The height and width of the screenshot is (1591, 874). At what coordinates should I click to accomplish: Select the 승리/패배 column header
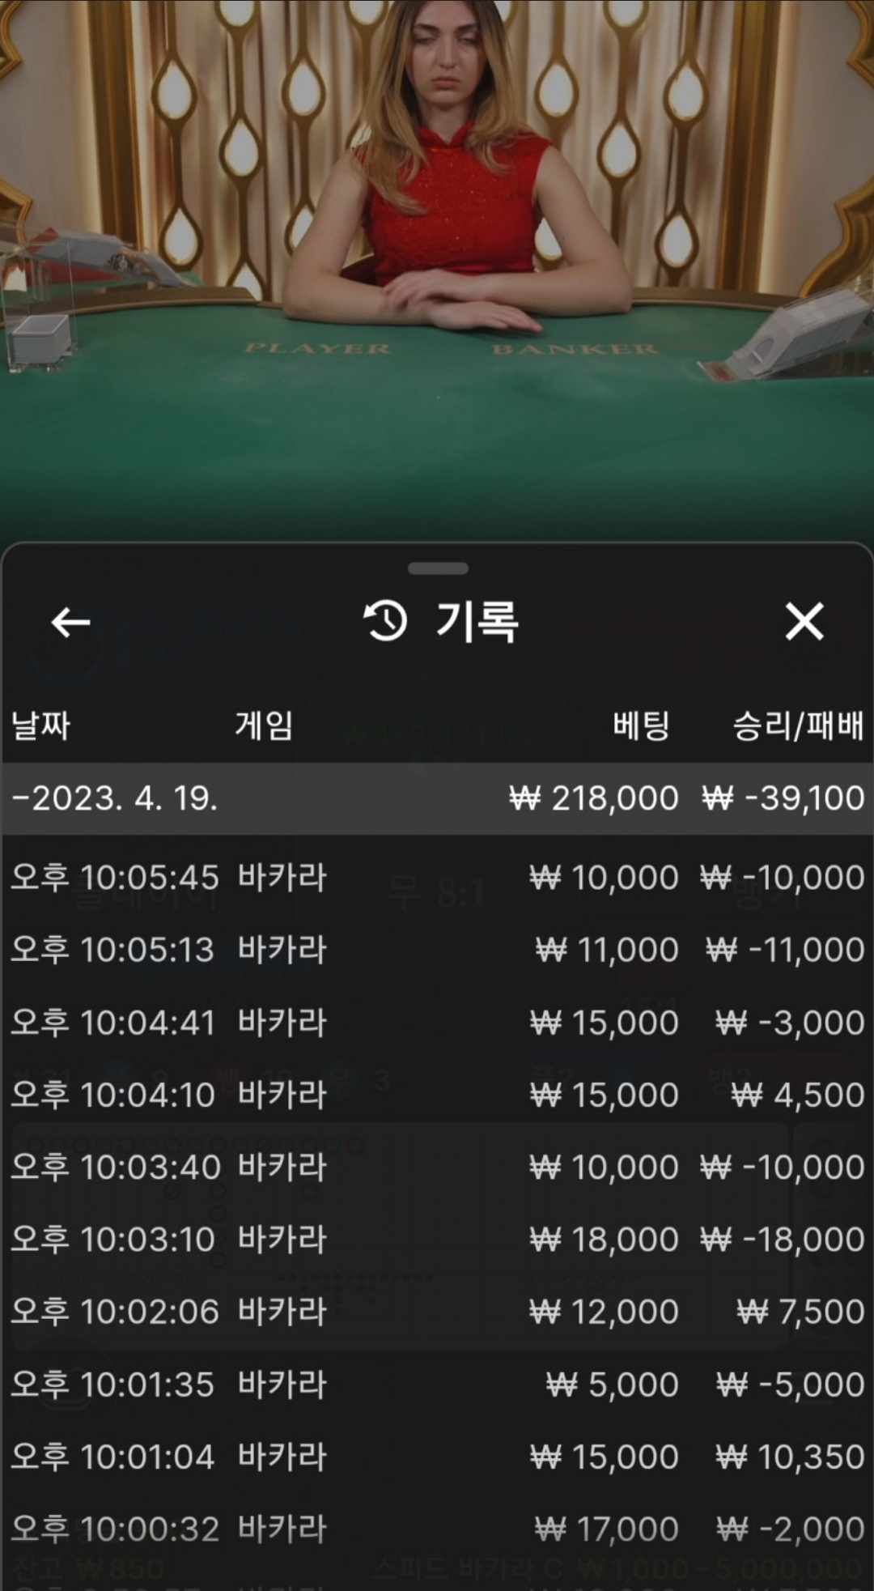point(798,725)
